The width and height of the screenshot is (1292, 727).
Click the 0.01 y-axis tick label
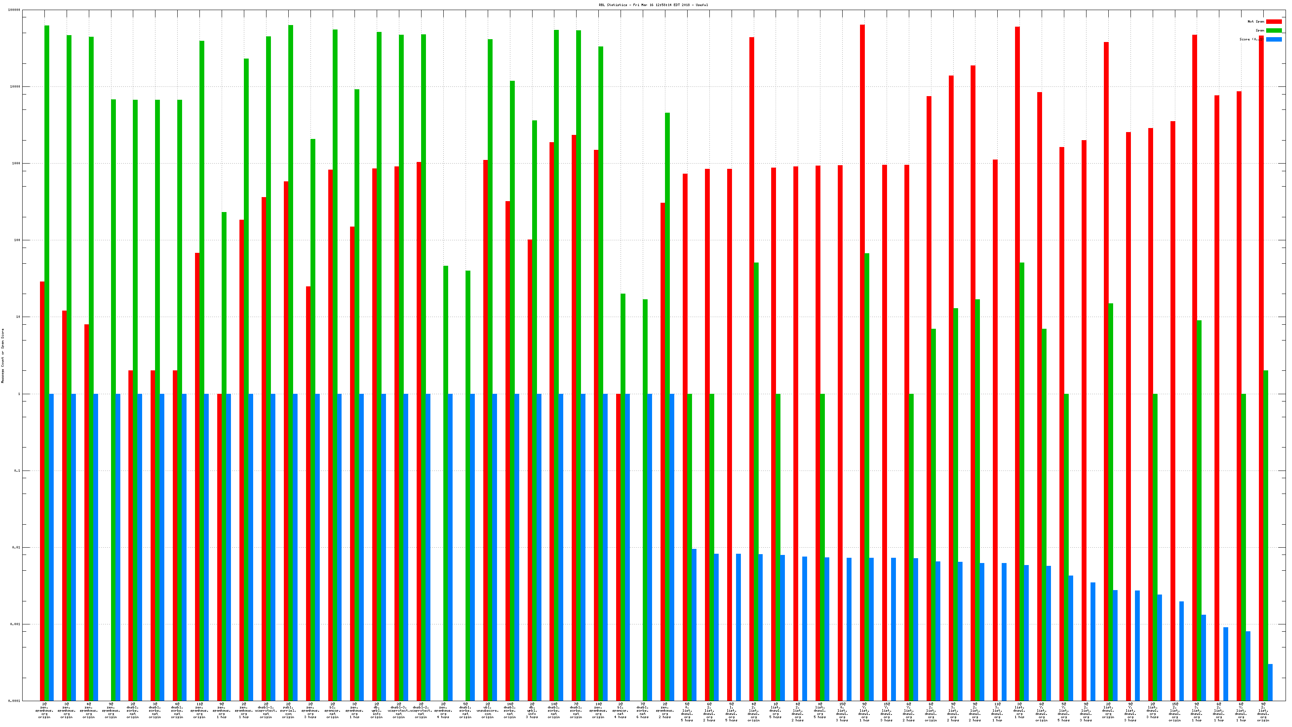16,547
